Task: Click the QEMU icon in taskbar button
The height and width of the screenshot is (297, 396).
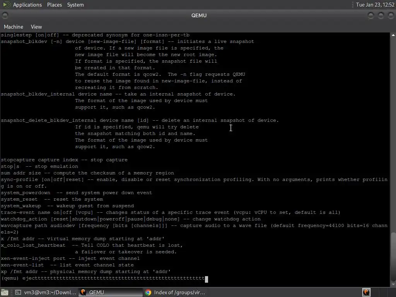Action: tap(83, 292)
